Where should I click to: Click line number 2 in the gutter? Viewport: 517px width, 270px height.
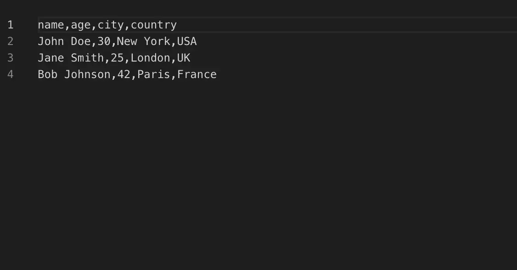coord(10,41)
